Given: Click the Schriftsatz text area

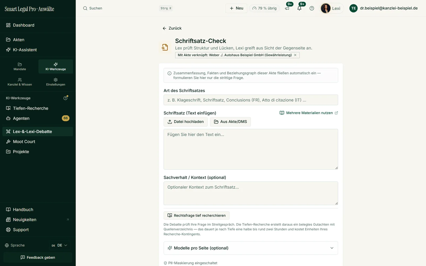Looking at the screenshot, I should point(251,149).
